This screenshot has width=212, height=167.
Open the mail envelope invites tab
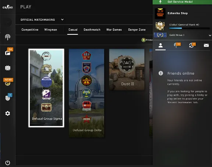coord(206,45)
